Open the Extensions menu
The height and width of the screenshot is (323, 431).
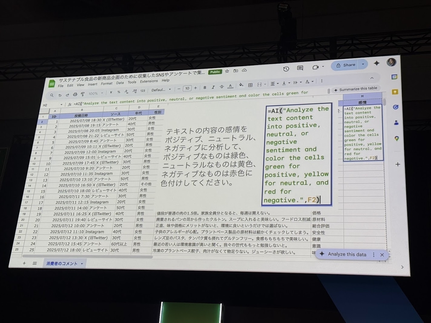[x=149, y=81]
